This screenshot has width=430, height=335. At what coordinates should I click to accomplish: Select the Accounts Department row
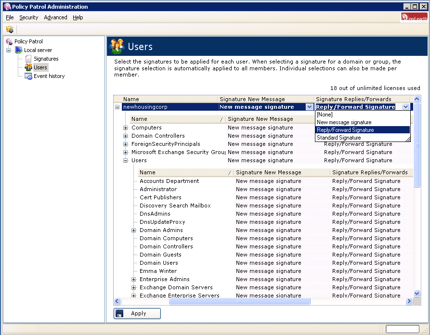coord(275,181)
